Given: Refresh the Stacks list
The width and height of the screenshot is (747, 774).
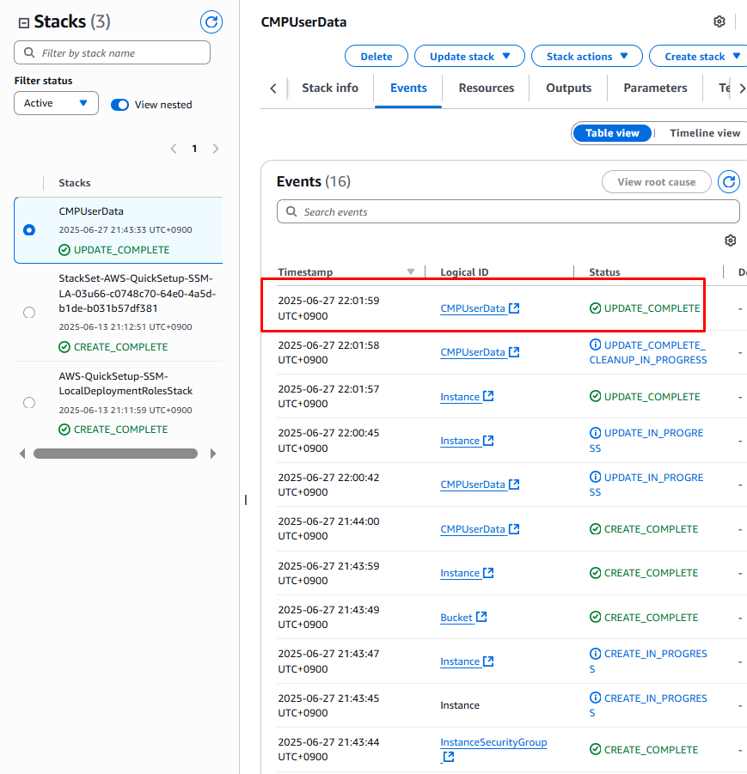Looking at the screenshot, I should coord(211,22).
